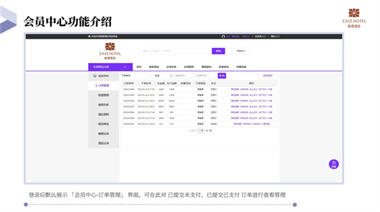Click the action links in the 已完成 order row
This screenshot has height=212, width=380.
[251, 124]
